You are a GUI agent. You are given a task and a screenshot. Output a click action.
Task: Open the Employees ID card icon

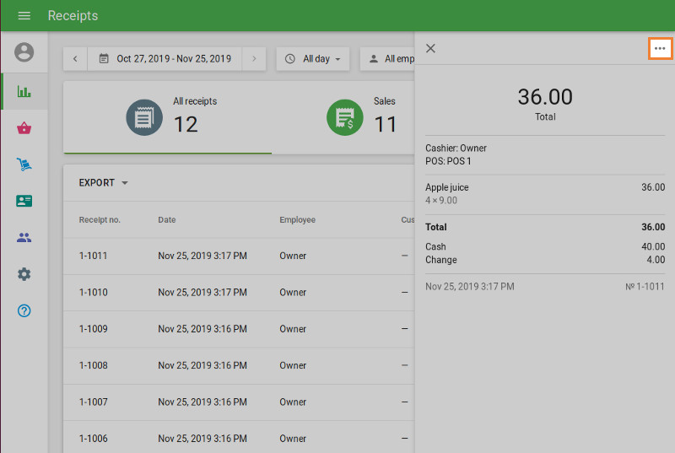[24, 201]
